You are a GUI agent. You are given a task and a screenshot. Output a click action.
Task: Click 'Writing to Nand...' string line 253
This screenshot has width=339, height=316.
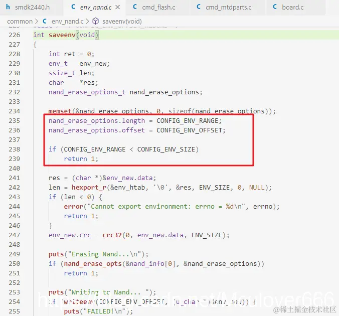pos(108,292)
